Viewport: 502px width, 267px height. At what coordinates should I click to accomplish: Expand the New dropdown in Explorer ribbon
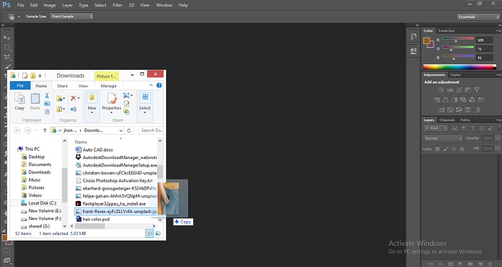pos(92,112)
